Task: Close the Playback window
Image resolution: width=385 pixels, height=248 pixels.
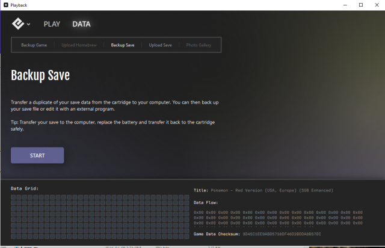Action: click(377, 5)
